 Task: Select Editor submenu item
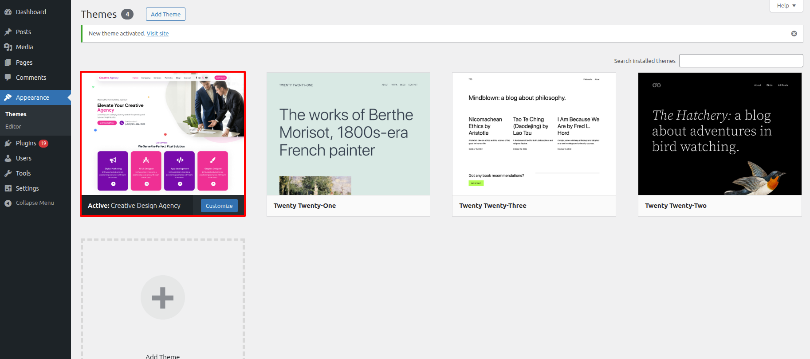point(13,126)
